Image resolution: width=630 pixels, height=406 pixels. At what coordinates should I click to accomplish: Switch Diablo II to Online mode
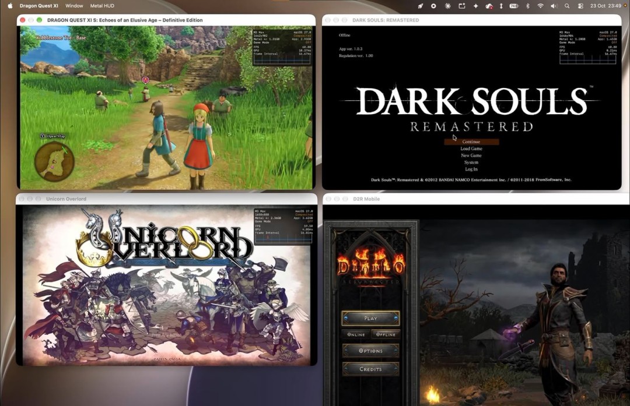click(356, 334)
